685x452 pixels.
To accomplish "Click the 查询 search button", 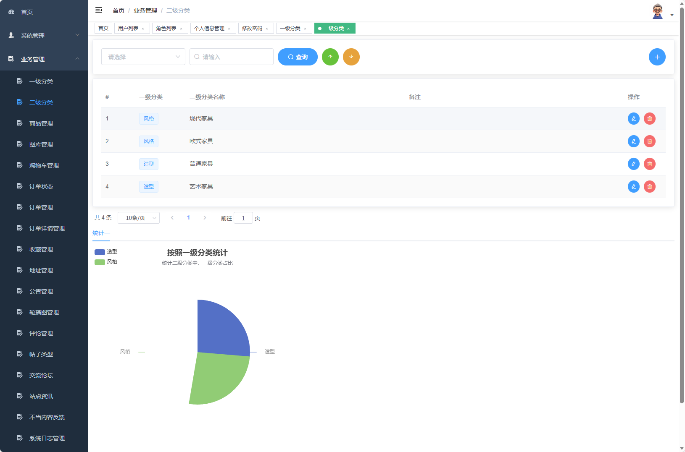I will pos(298,57).
